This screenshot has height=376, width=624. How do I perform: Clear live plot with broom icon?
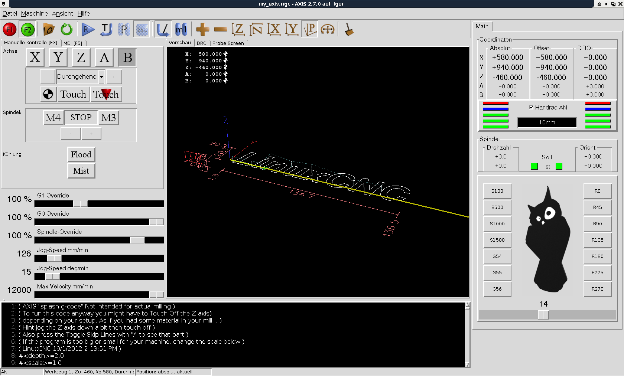[349, 29]
